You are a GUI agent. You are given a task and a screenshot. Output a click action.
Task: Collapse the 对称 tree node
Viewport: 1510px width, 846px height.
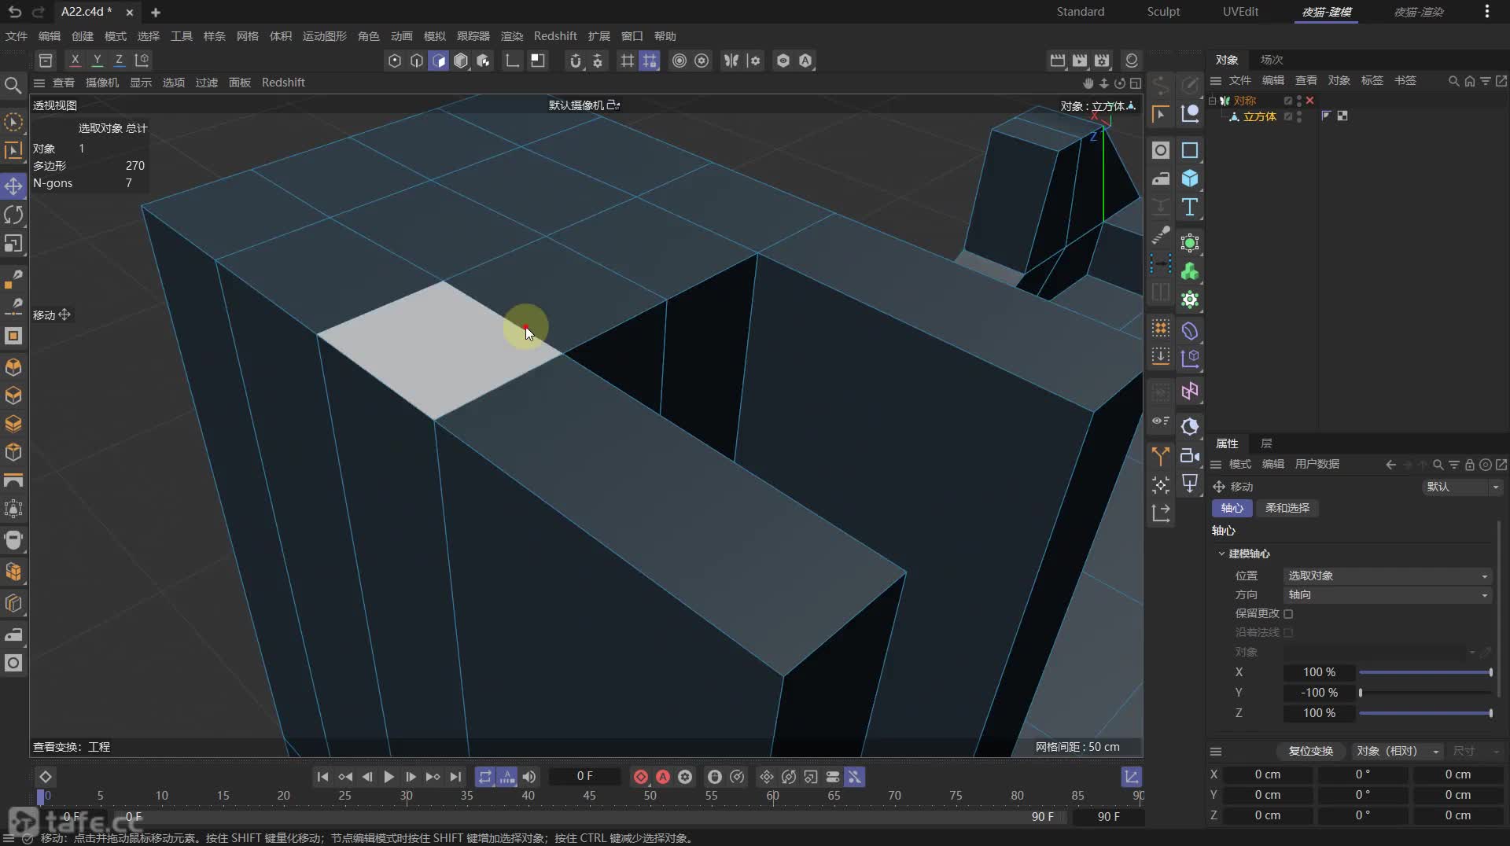[1213, 101]
